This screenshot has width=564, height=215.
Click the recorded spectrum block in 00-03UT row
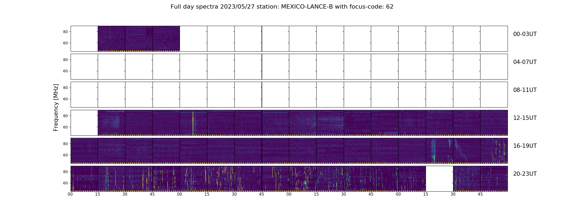(x=139, y=38)
